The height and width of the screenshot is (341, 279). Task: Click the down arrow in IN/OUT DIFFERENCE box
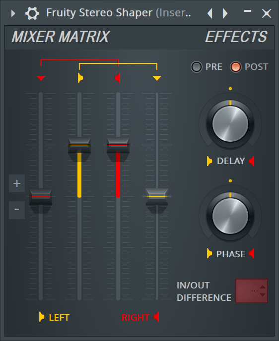(x=263, y=295)
